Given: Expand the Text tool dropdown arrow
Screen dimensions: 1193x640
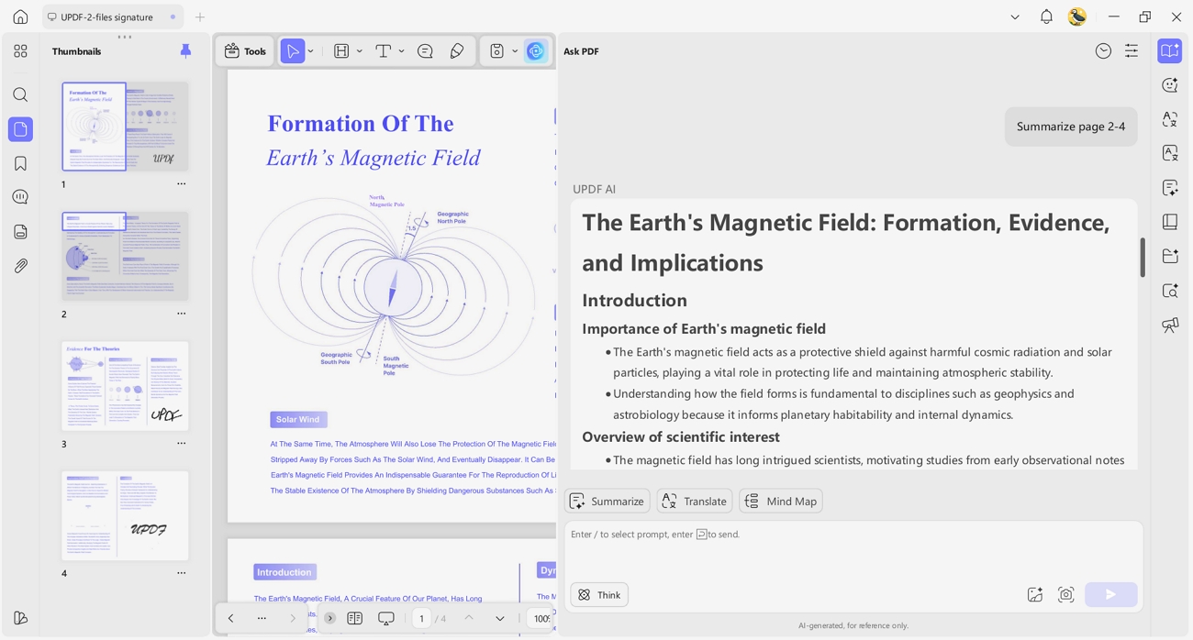Looking at the screenshot, I should click(x=402, y=51).
